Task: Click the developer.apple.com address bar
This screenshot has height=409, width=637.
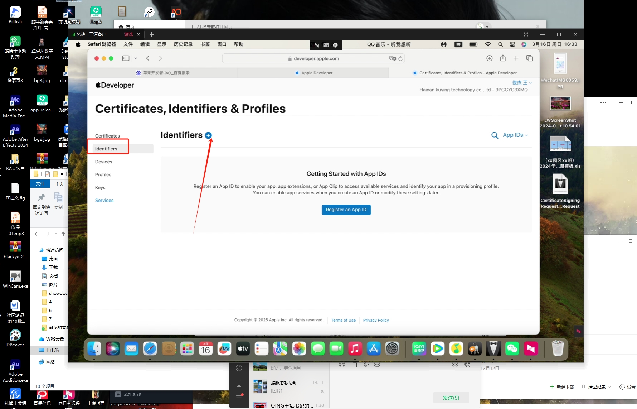Action: click(313, 58)
